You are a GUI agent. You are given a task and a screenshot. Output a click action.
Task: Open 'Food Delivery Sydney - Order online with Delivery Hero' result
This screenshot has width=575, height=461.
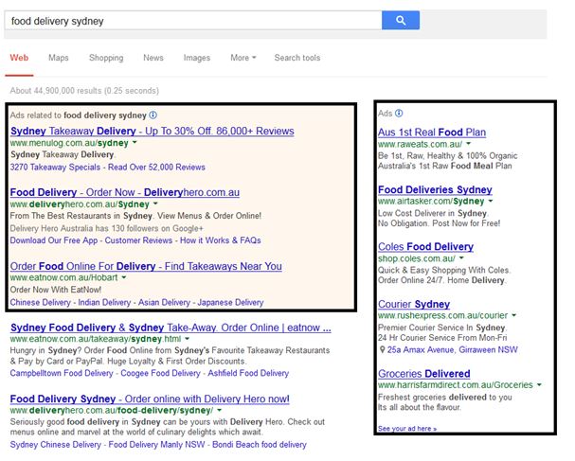click(150, 399)
